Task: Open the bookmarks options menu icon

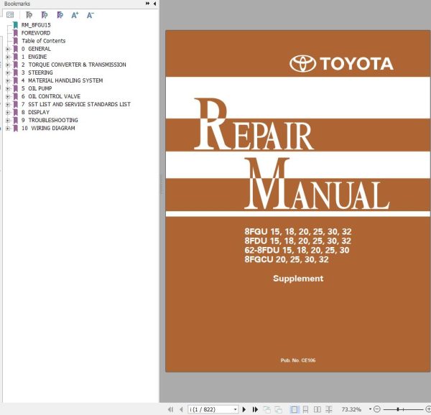Action: click(x=10, y=15)
